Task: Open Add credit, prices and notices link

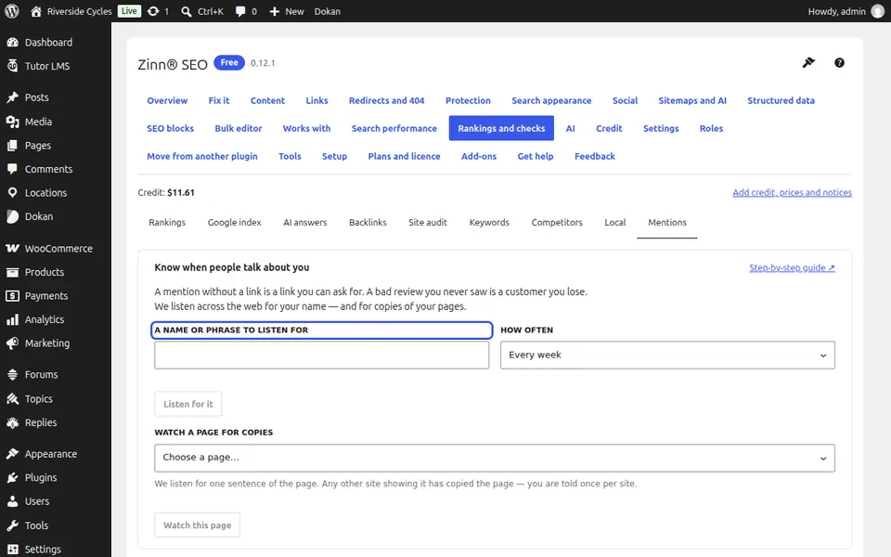Action: click(x=792, y=193)
